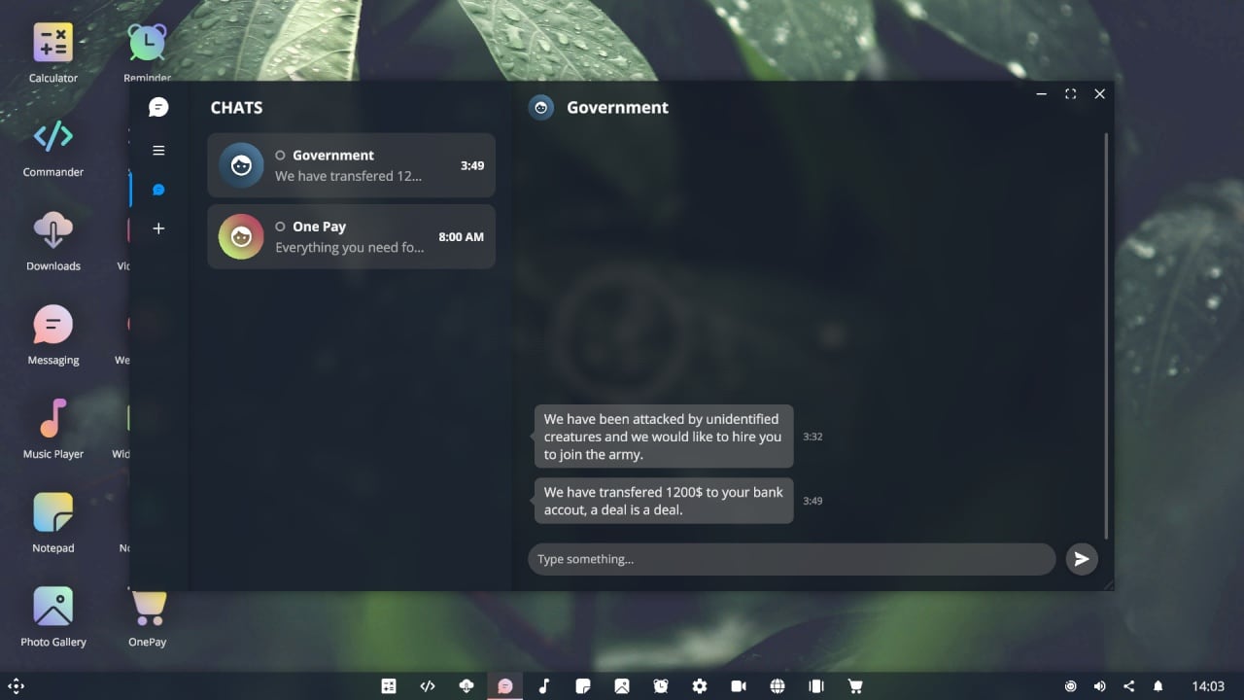Open Music Player from taskbar note icon
This screenshot has height=700, width=1244.
tap(544, 686)
